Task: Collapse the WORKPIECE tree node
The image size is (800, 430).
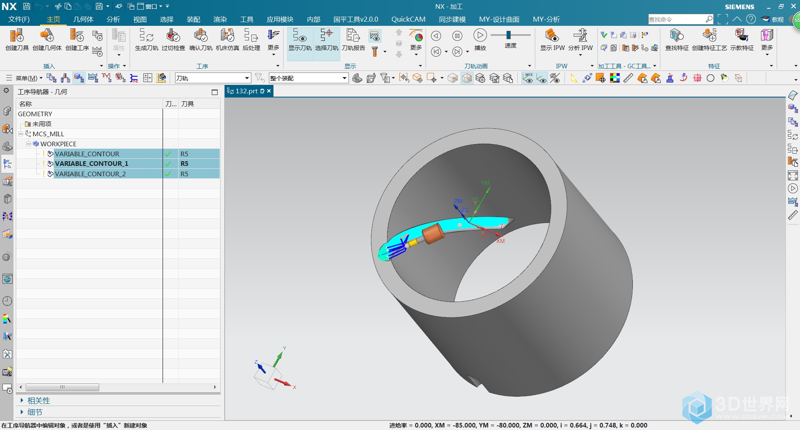Action: (x=28, y=144)
